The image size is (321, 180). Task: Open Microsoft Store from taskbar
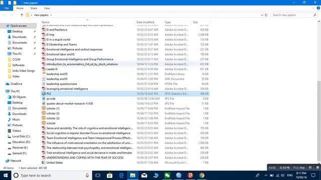click(109, 175)
